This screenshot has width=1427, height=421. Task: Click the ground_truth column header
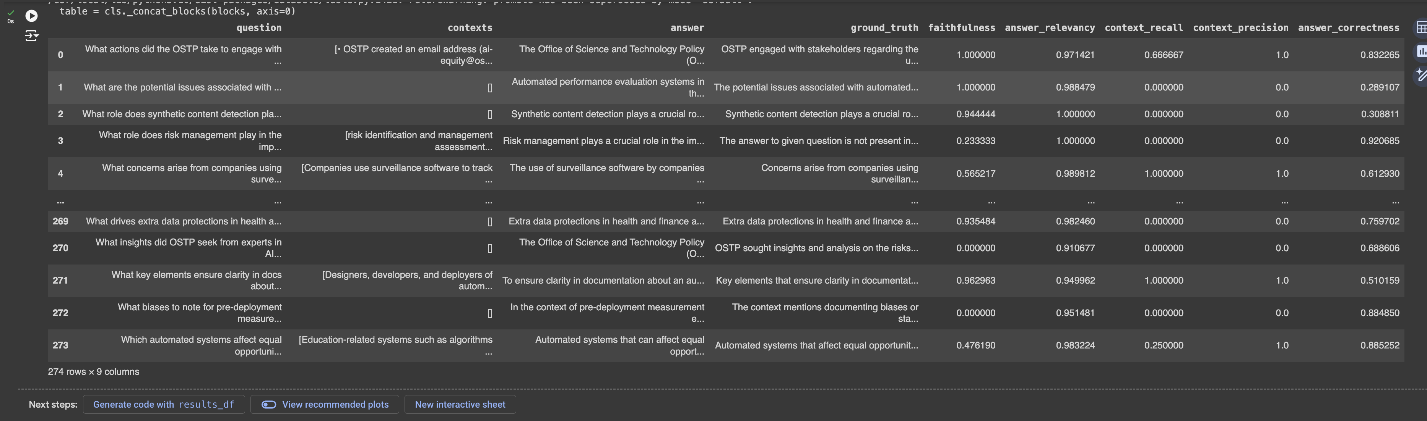click(884, 27)
